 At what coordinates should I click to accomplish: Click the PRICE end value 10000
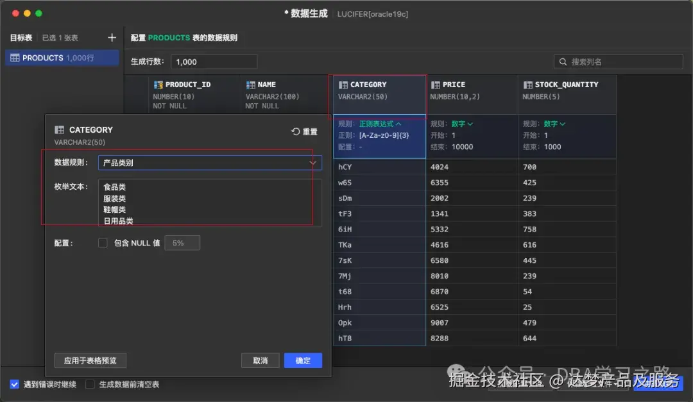462,147
